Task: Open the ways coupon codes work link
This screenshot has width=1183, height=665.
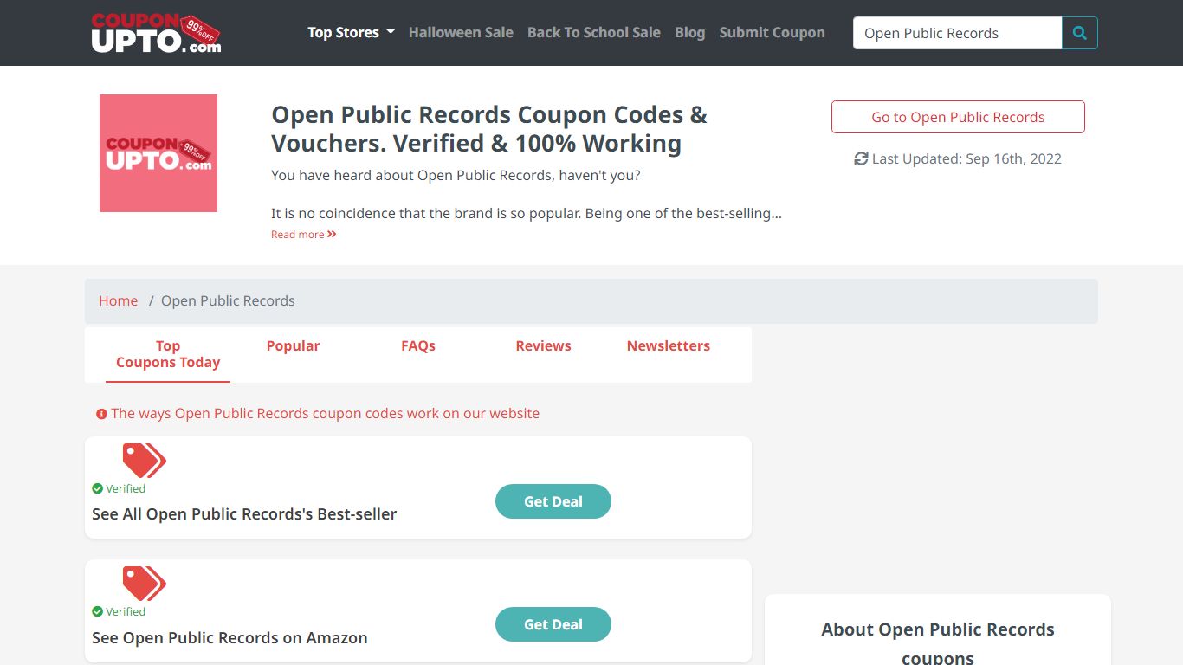Action: pyautogui.click(x=325, y=414)
